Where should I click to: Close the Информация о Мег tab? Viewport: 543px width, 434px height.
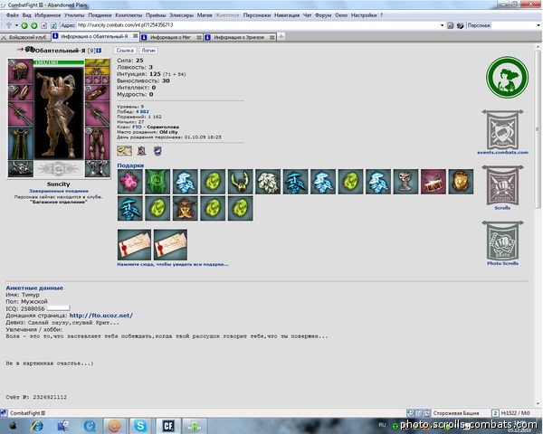(199, 37)
